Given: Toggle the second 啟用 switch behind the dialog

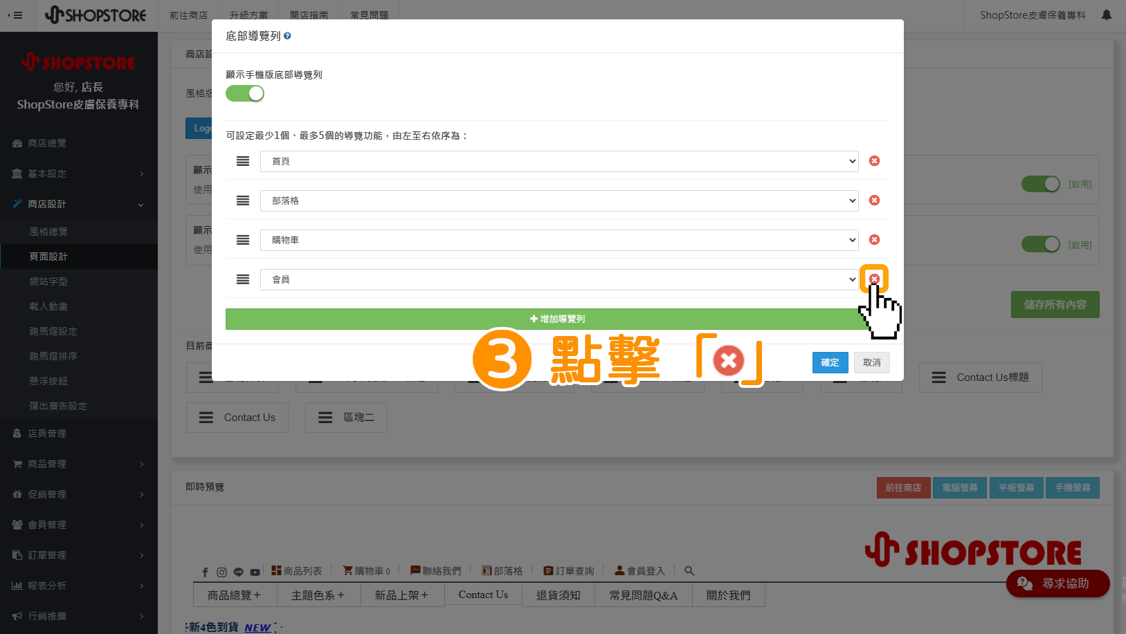Looking at the screenshot, I should click(1041, 244).
